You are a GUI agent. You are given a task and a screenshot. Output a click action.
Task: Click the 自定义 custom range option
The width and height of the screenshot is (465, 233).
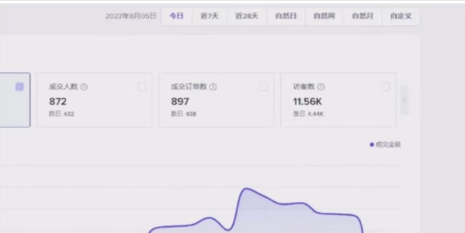(x=401, y=16)
